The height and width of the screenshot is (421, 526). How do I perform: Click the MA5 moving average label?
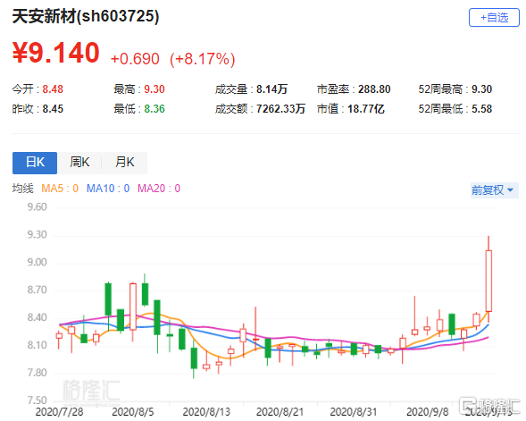[60, 189]
